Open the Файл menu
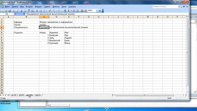Screen dimensions: 197x111 [7, 7]
